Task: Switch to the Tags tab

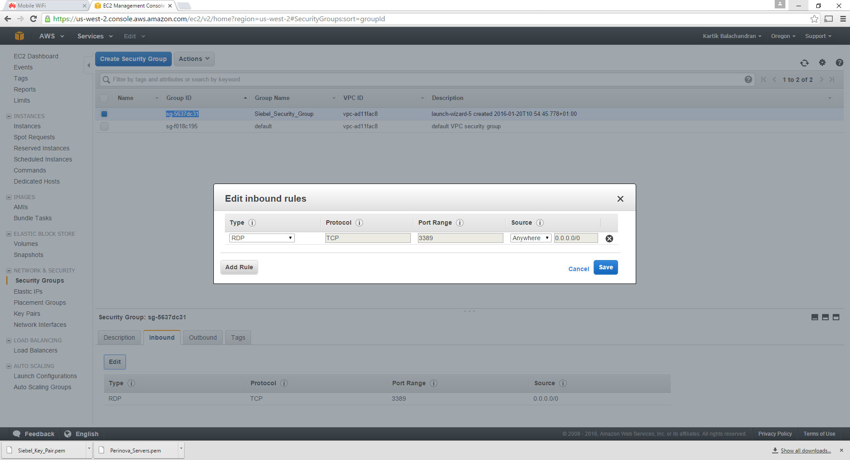Action: click(238, 337)
